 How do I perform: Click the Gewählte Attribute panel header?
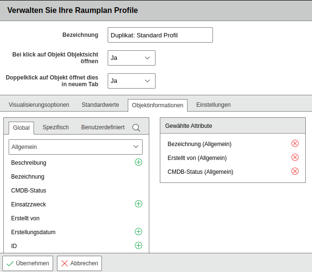[x=233, y=125]
